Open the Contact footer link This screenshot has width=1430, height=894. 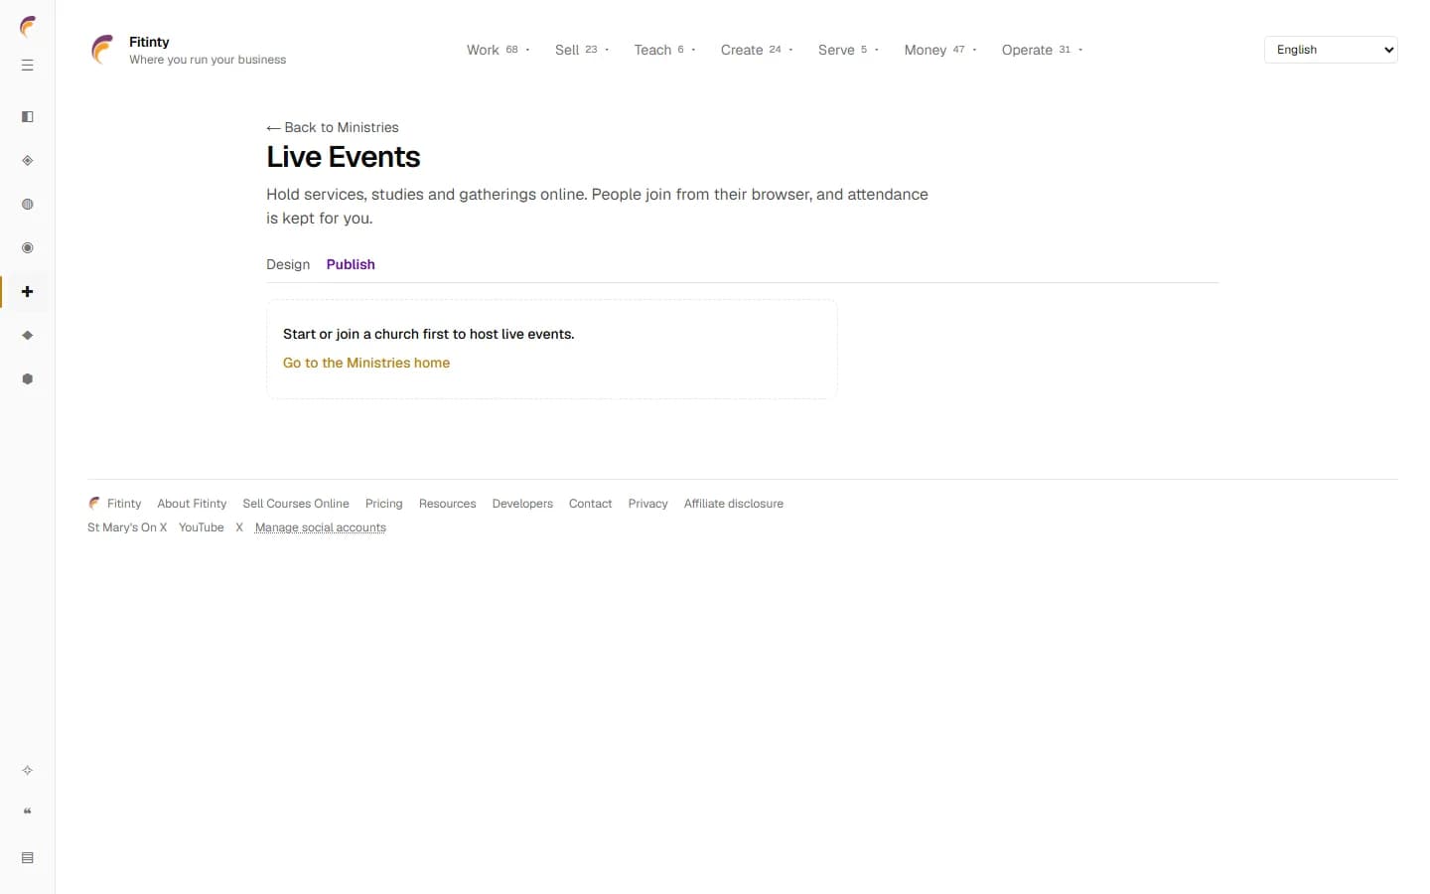click(591, 504)
